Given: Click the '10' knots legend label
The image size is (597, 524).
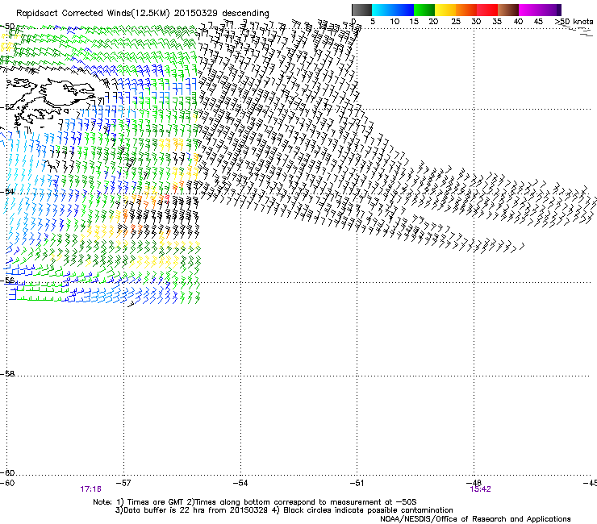Looking at the screenshot, I should [395, 22].
